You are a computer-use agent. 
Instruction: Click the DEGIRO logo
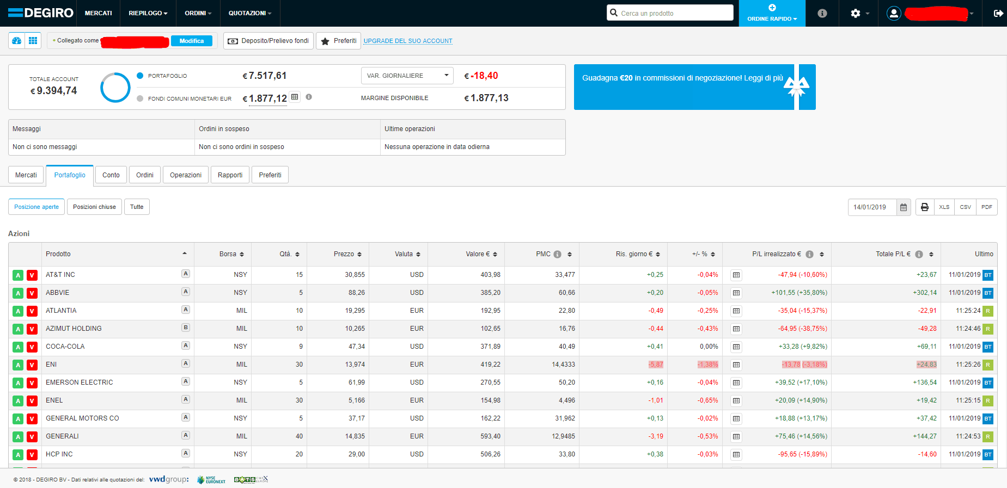40,13
